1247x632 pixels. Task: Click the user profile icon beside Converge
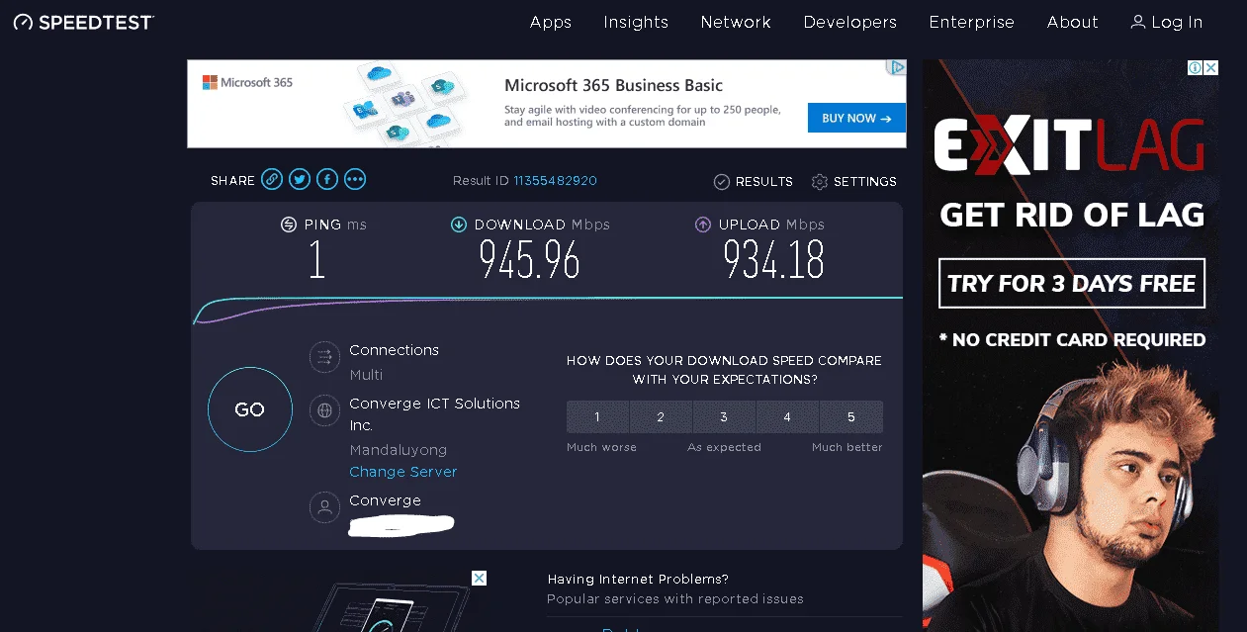tap(324, 507)
